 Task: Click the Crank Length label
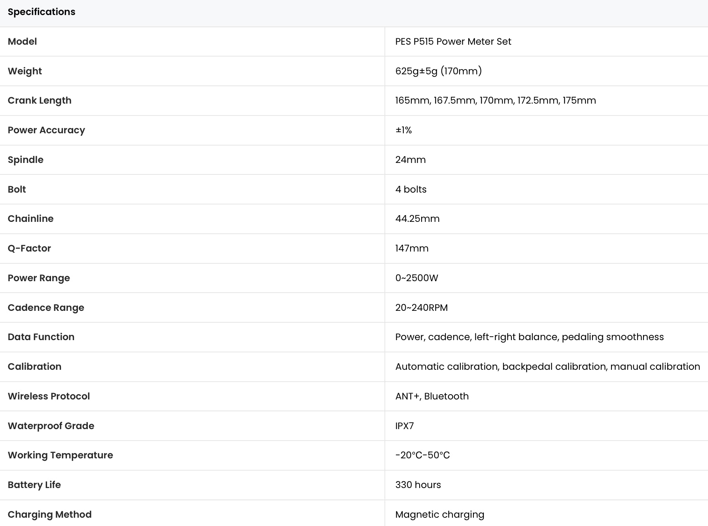pyautogui.click(x=40, y=100)
